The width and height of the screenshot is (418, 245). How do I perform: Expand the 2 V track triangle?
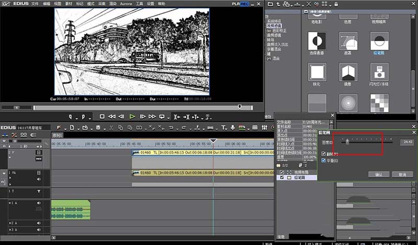[x=10, y=157]
